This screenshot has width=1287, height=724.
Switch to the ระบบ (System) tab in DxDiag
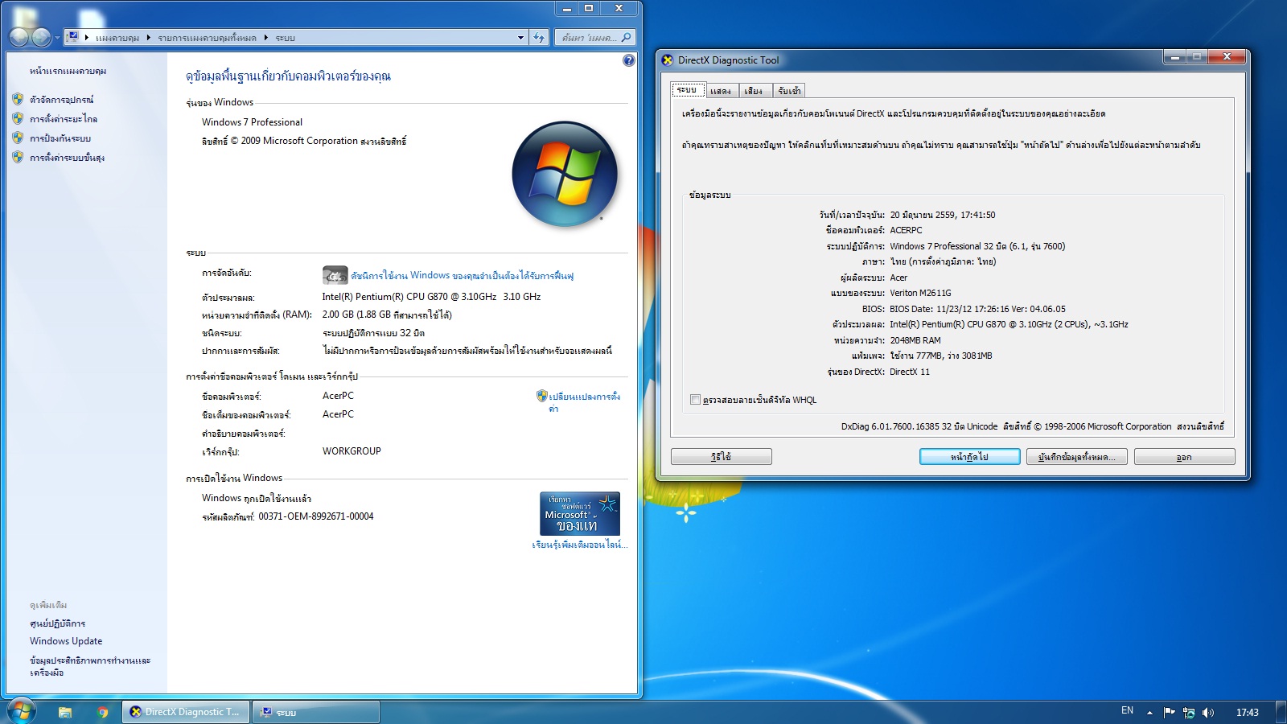[x=688, y=90]
